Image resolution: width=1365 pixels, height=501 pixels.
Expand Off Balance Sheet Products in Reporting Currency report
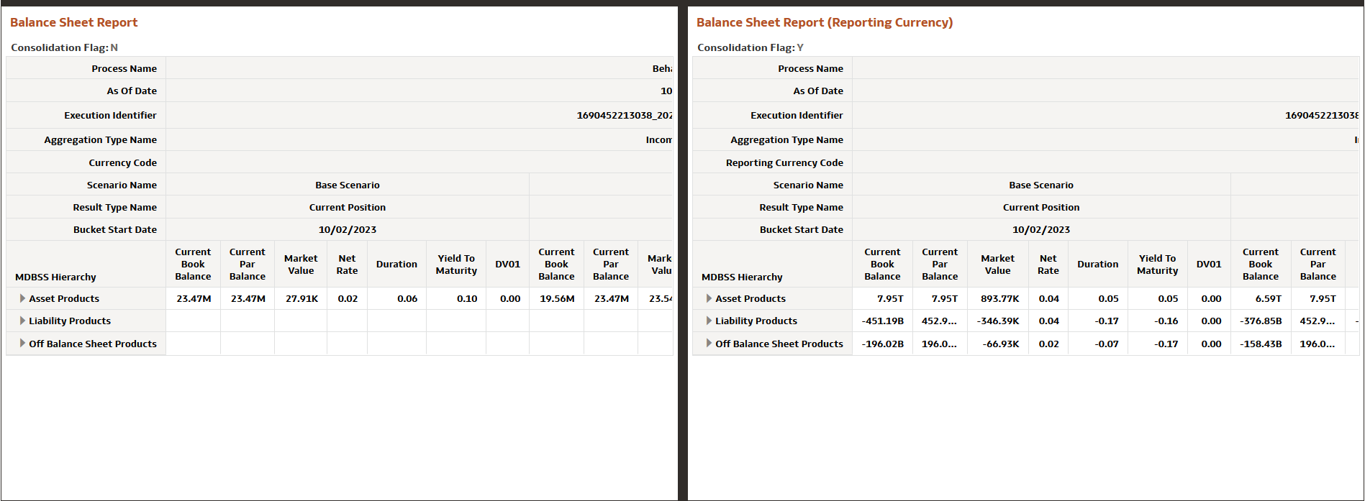click(709, 344)
